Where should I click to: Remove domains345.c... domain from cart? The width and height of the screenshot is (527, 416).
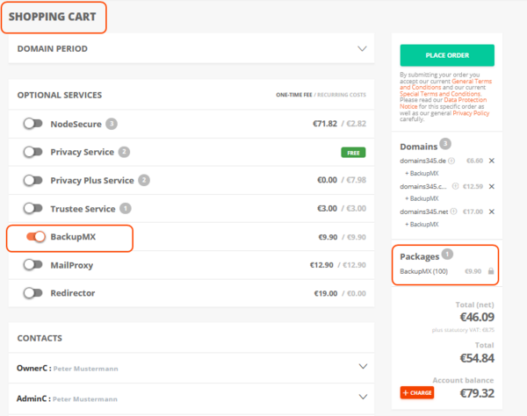(x=491, y=186)
